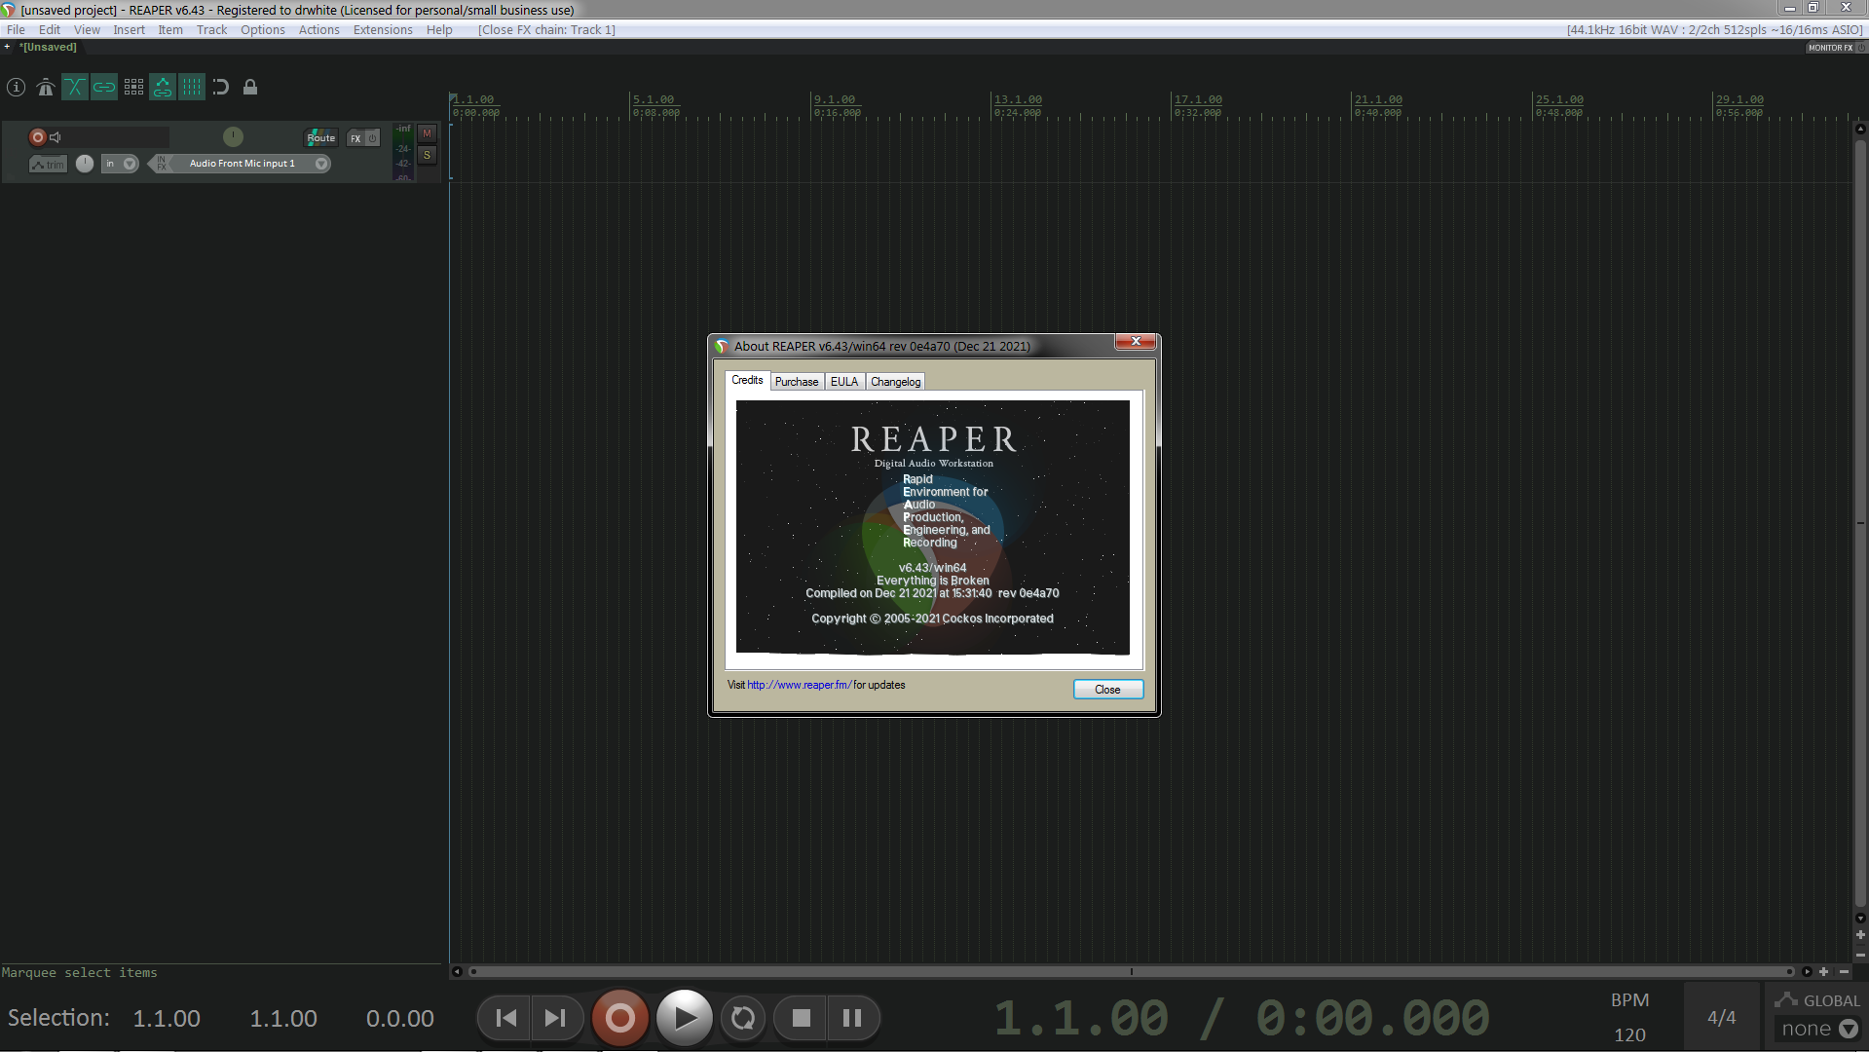Toggle the repeat loop button
The height and width of the screenshot is (1052, 1869).
tap(743, 1018)
